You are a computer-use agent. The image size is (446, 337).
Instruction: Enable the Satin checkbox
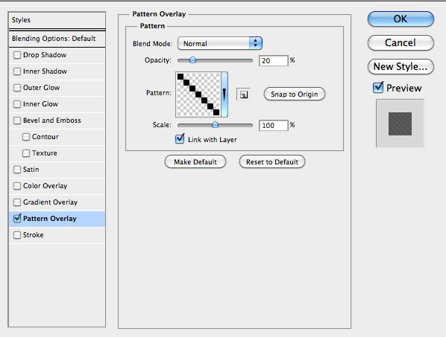coord(17,170)
